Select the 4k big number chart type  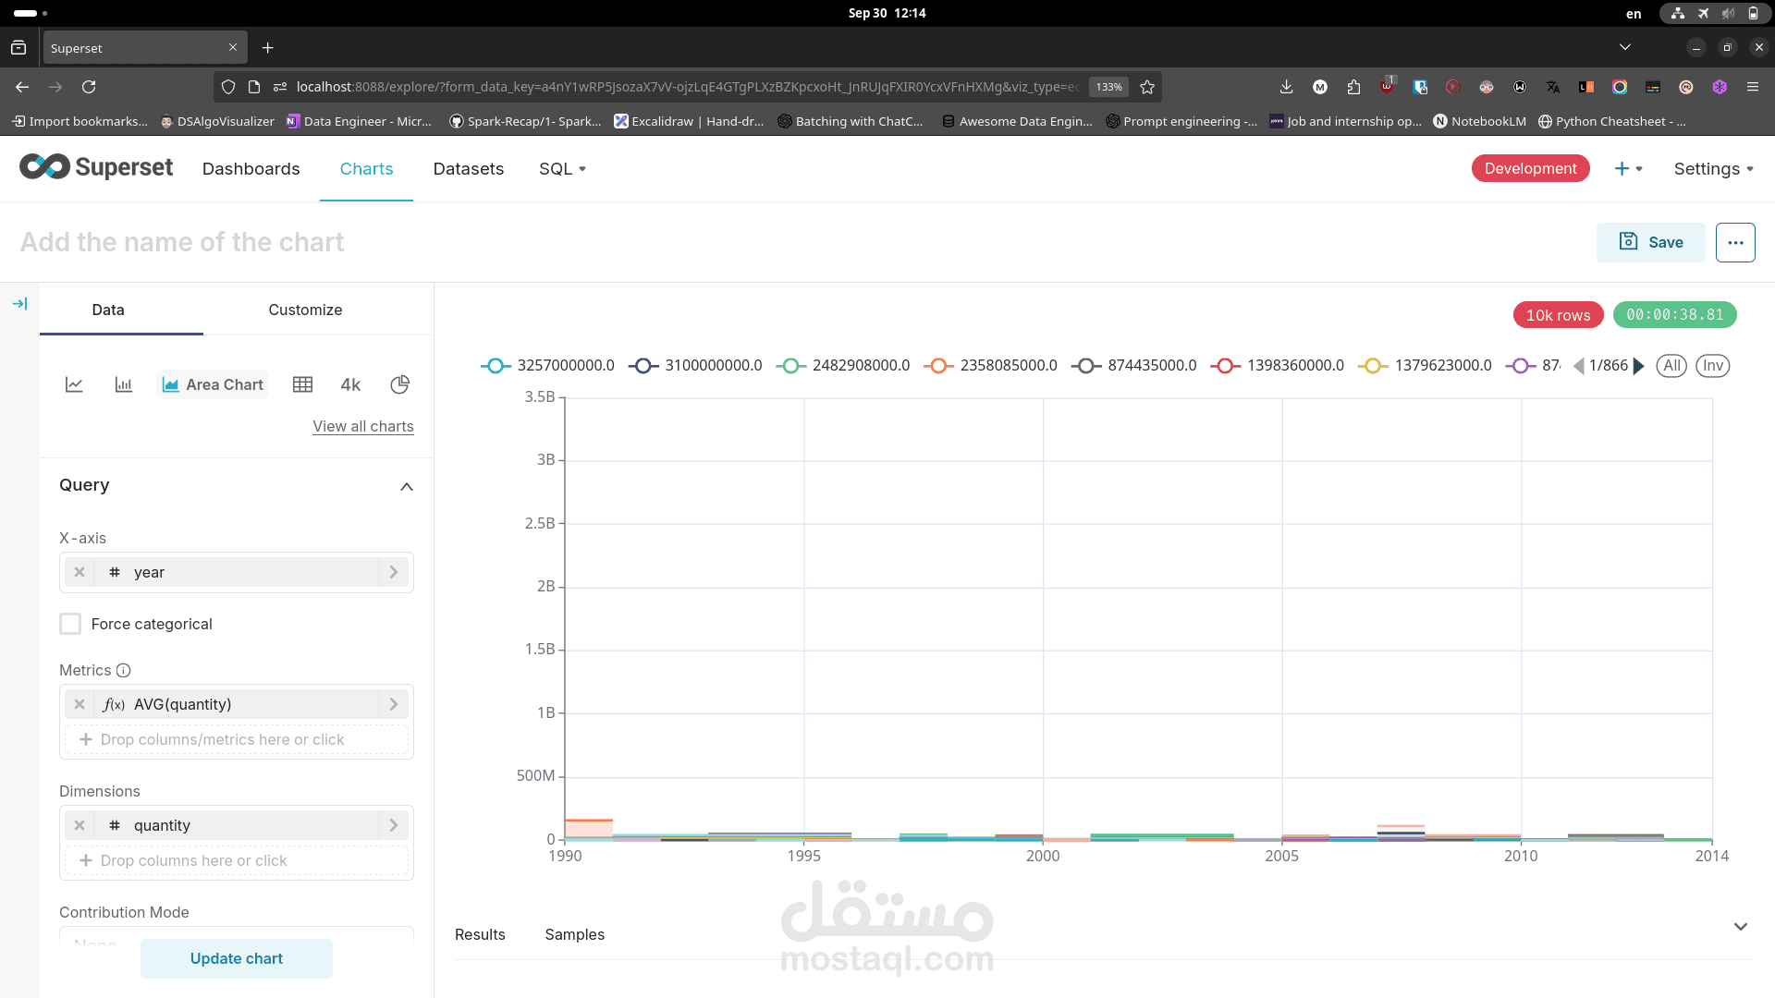350,384
